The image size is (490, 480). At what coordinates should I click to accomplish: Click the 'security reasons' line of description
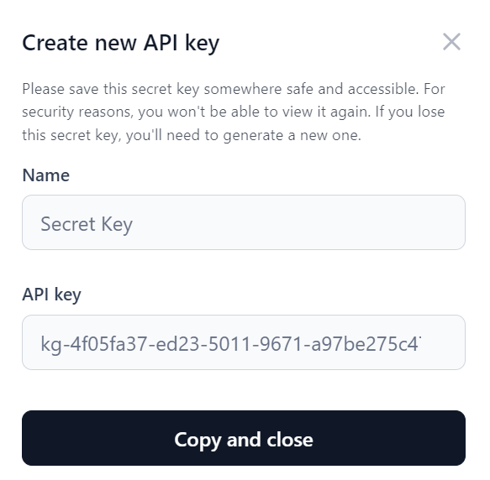[x=234, y=112]
